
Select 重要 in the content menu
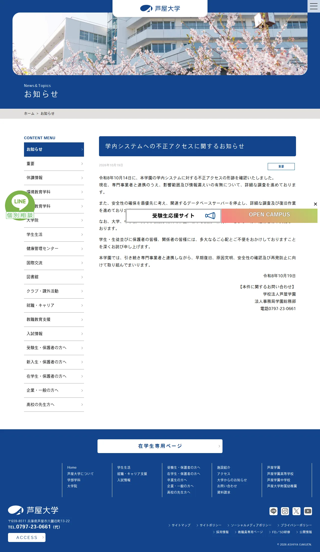(54, 164)
